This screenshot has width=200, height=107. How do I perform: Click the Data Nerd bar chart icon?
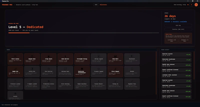[115, 56]
